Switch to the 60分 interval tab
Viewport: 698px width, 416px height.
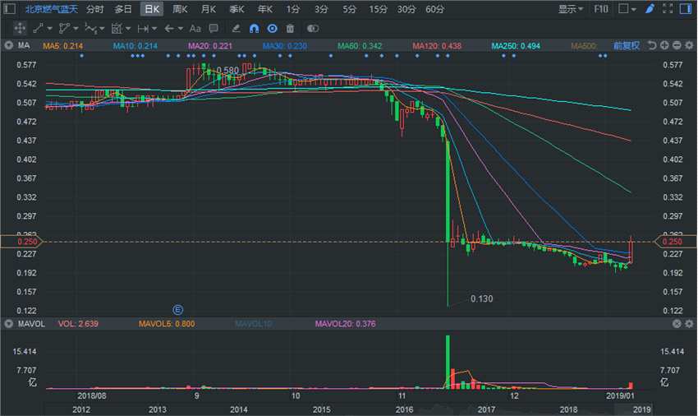coord(434,9)
